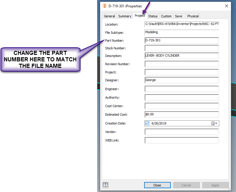Switch to the Save tab
Screen dimensions: 236x192
pos(178,16)
